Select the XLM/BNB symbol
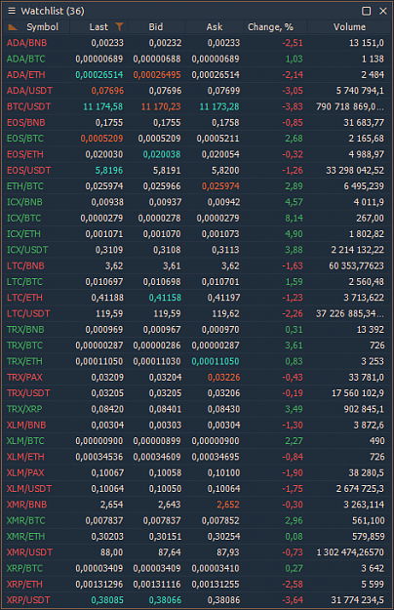Screen dimensions: 394x610 (26, 426)
